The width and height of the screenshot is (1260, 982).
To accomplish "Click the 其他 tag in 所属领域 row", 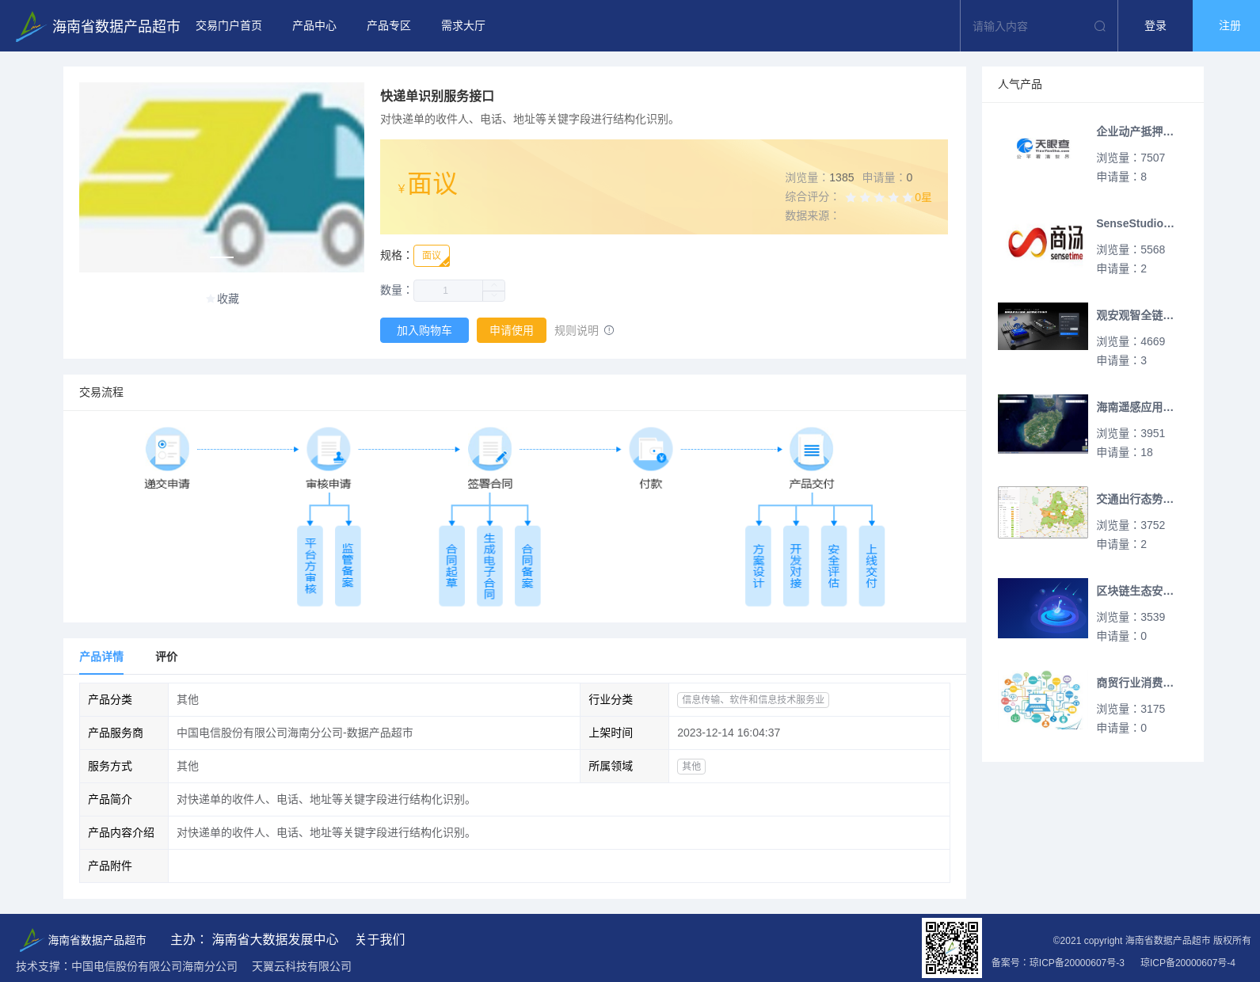I will [691, 767].
